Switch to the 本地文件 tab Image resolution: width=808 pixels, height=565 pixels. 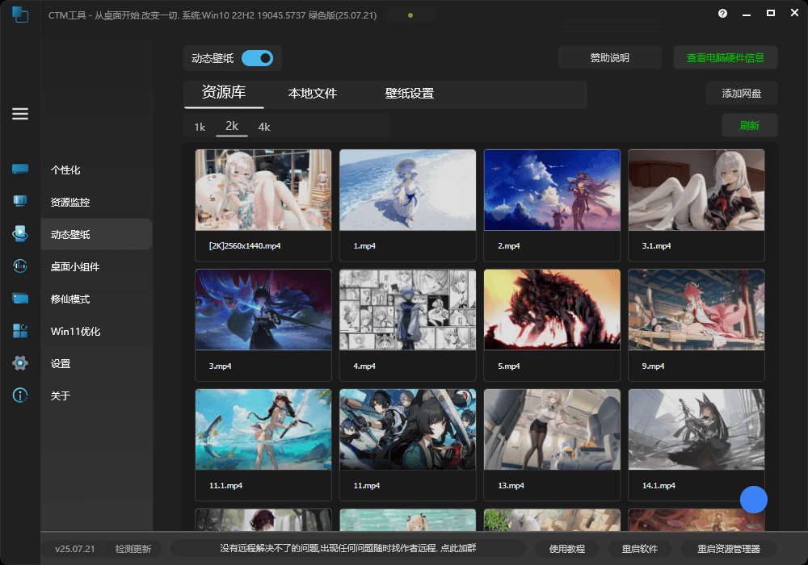click(x=313, y=94)
